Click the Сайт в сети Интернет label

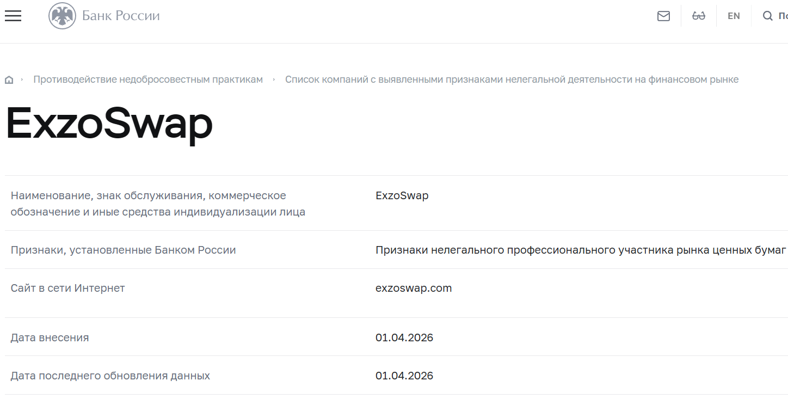(x=67, y=287)
